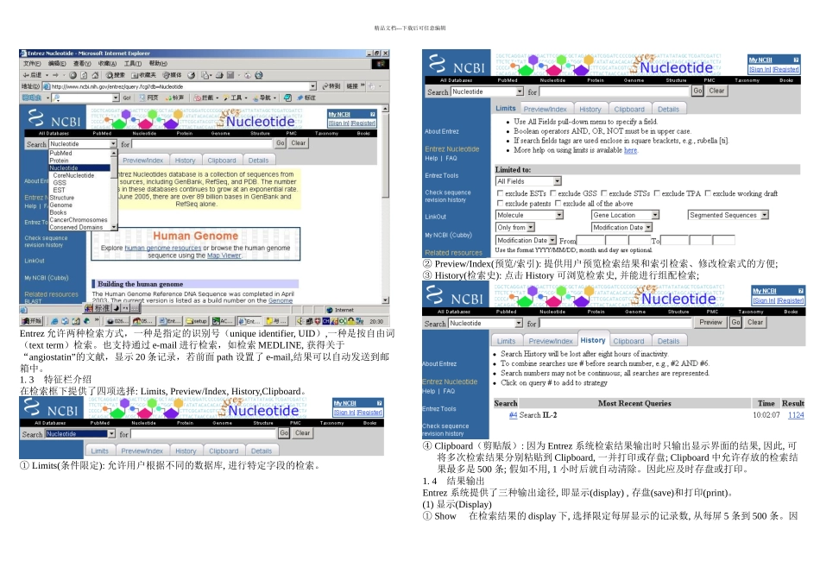The width and height of the screenshot is (820, 580).
Task: Open Favorites (收藏夹) from the IE toolbar
Action: (x=144, y=75)
